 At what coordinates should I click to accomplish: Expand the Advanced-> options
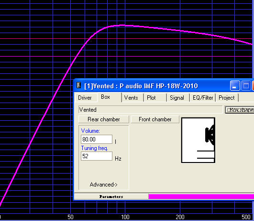pyautogui.click(x=103, y=185)
